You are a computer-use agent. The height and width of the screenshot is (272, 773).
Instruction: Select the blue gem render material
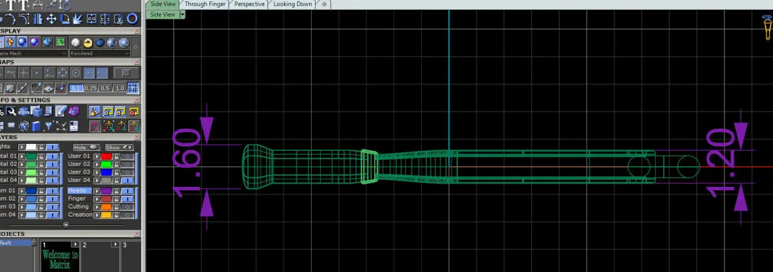tap(100, 43)
